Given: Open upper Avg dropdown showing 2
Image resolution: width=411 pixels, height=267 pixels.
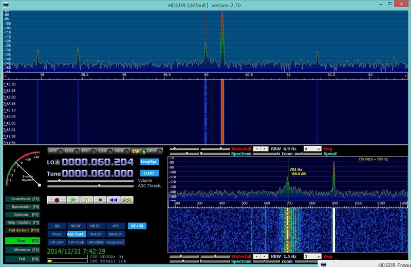Looking at the screenshot, I should (x=312, y=149).
